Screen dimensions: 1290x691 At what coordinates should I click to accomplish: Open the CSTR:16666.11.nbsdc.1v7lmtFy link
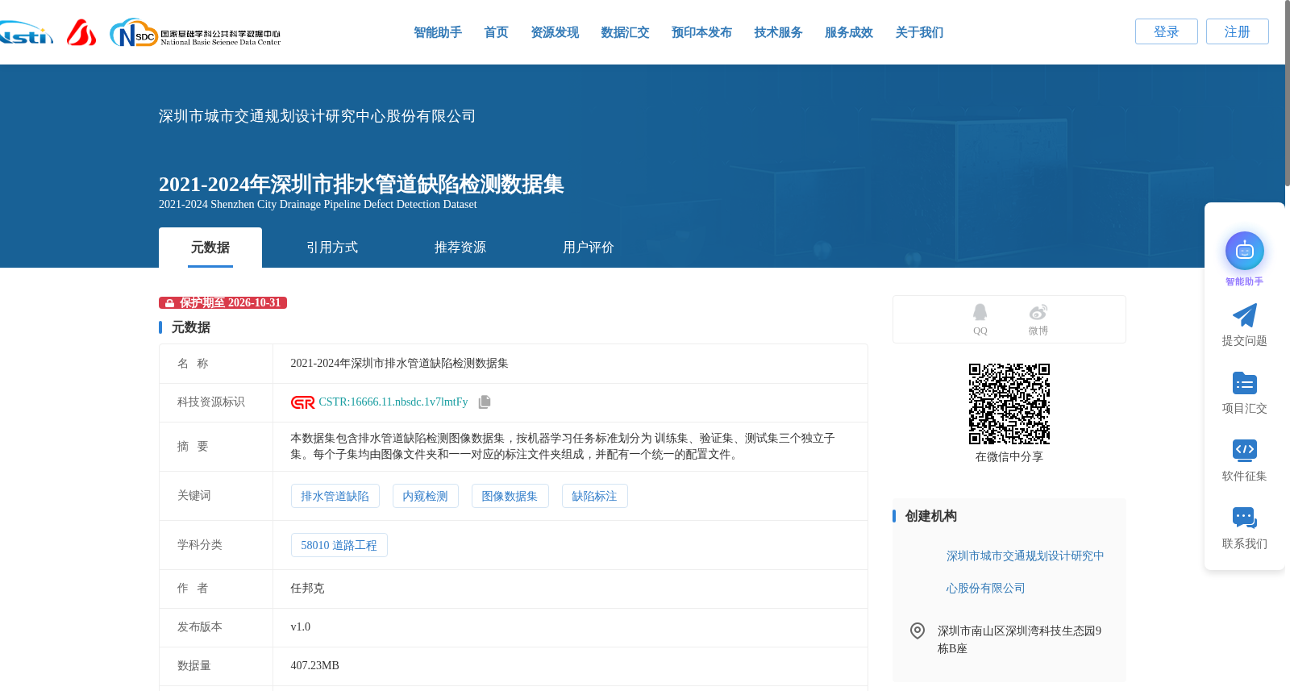(393, 402)
